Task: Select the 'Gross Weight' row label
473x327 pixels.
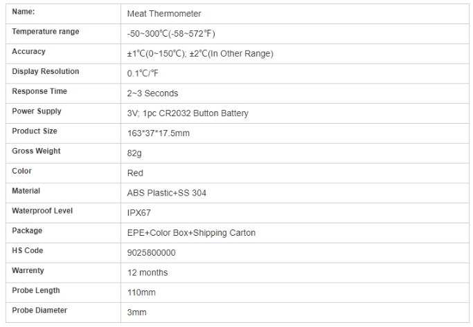Action: tap(36, 151)
